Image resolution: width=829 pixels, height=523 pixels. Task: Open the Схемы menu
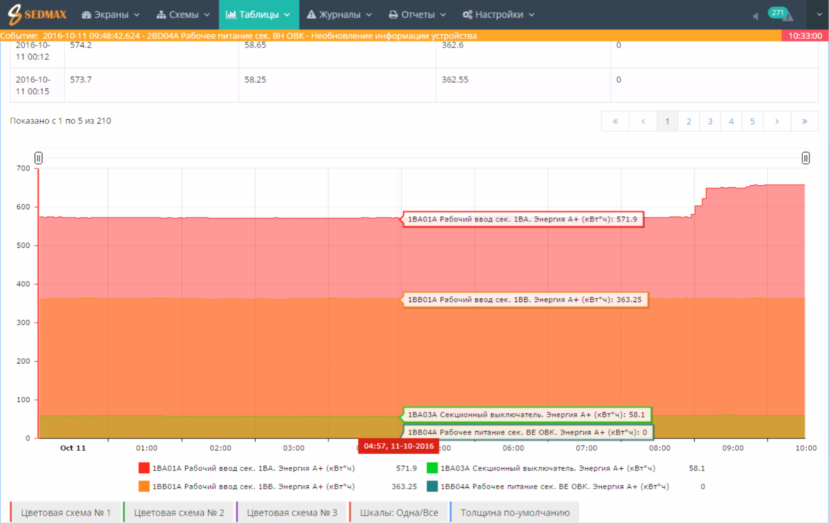(x=183, y=15)
